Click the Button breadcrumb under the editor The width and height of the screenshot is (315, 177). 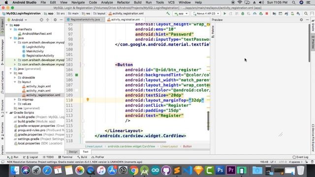coord(187,147)
